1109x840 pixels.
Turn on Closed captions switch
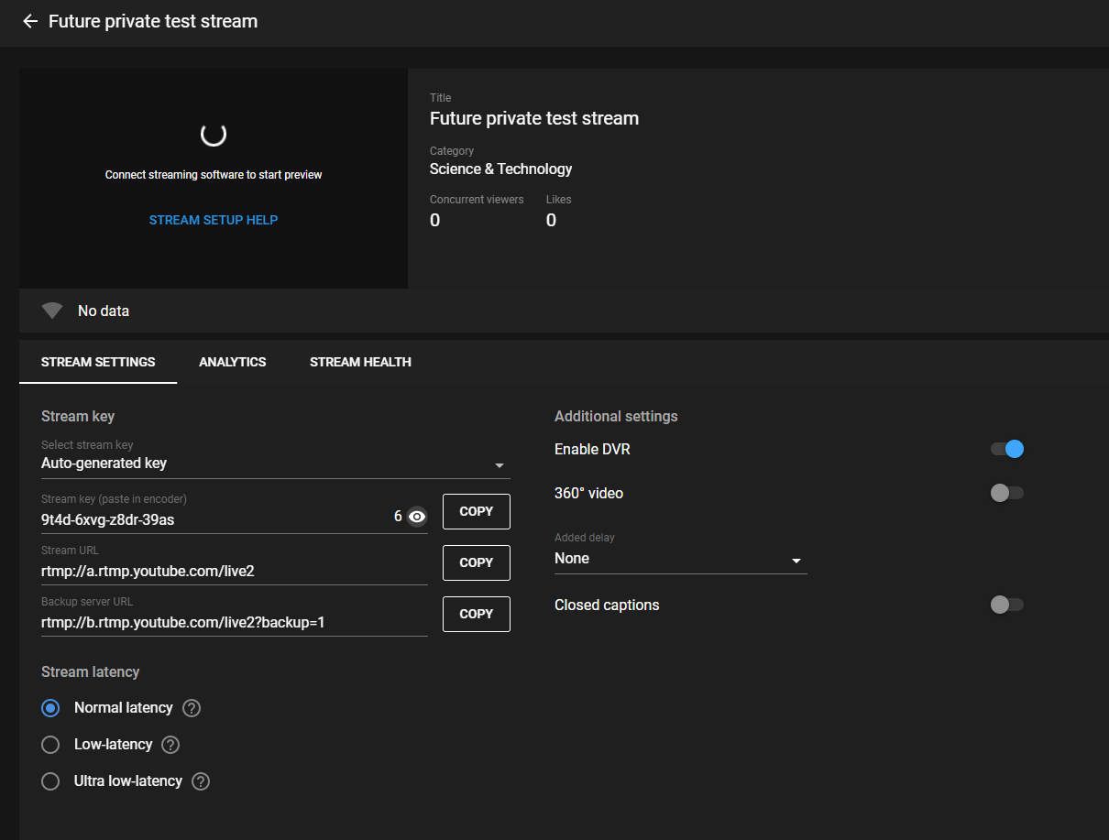(x=1007, y=605)
